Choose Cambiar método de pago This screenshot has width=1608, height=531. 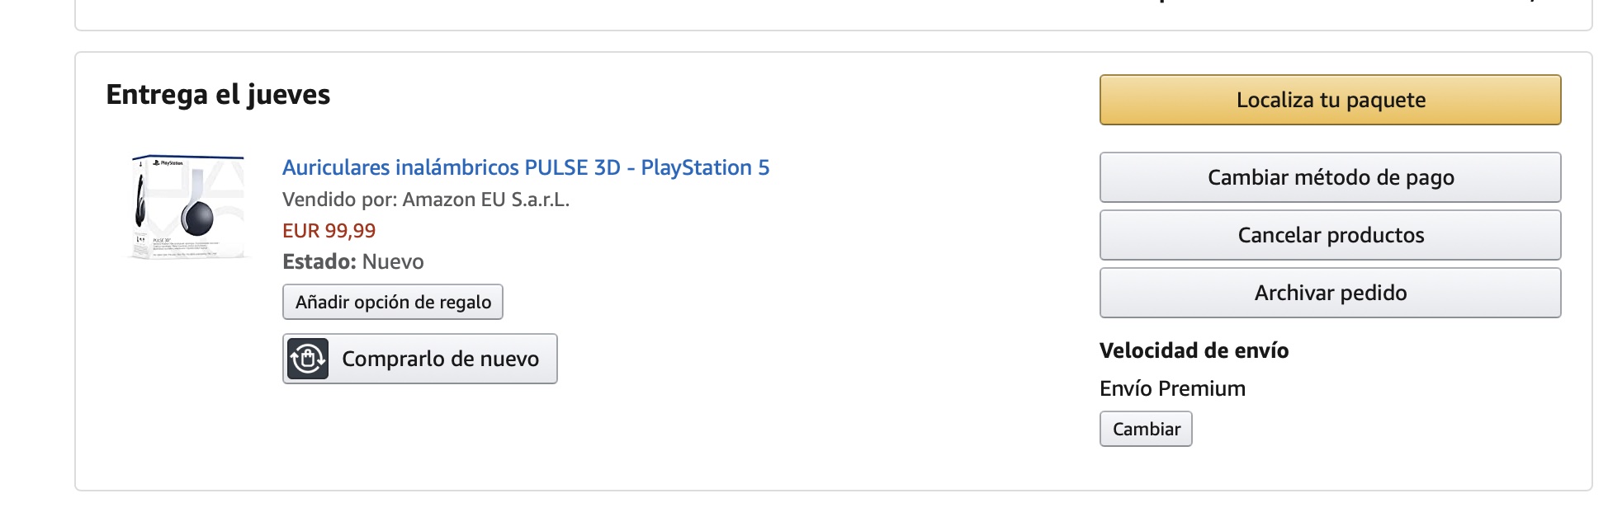coord(1330,177)
